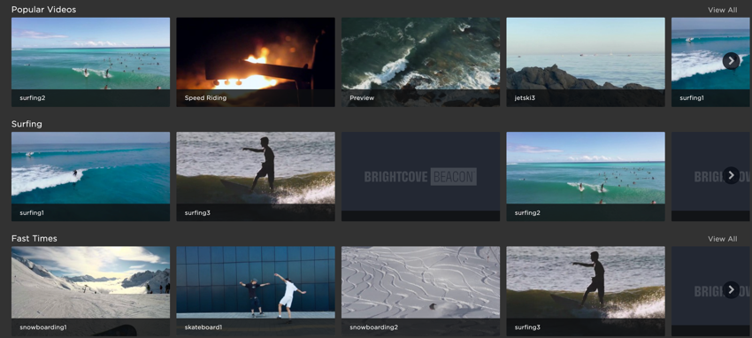752x338 pixels.
Task: Click the next arrow in Surfing row
Action: pos(731,175)
